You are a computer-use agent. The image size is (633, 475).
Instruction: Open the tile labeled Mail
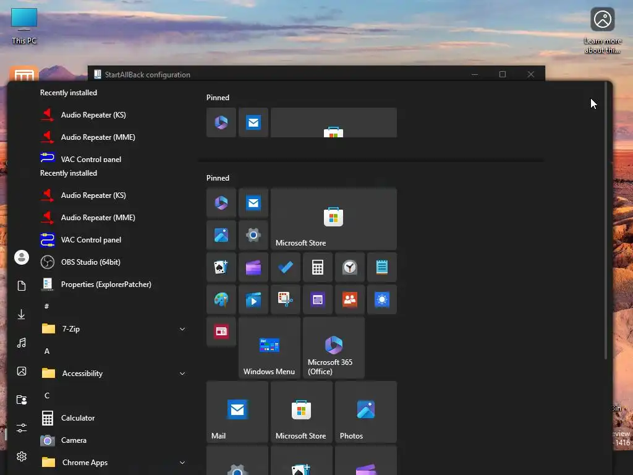pyautogui.click(x=237, y=412)
